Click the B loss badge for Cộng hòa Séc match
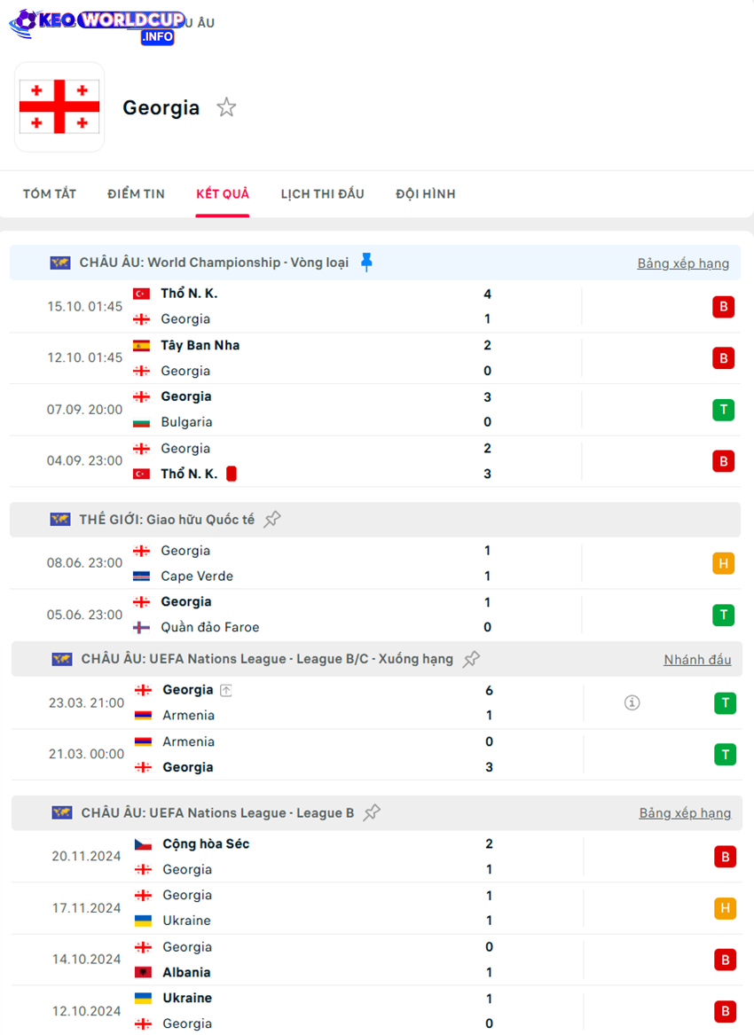Viewport: 754px width, 1035px height. (725, 857)
